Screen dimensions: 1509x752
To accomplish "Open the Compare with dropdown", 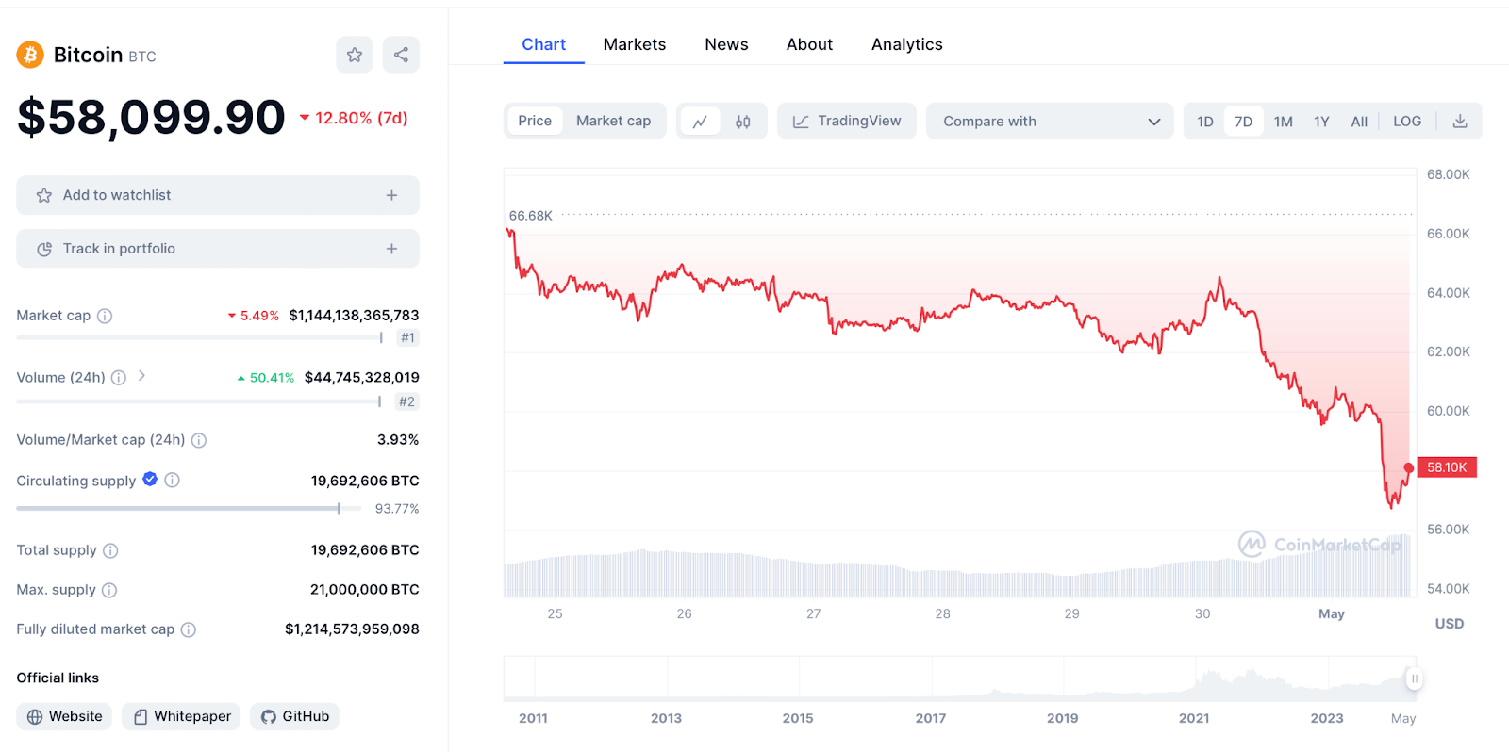I will coord(1050,121).
